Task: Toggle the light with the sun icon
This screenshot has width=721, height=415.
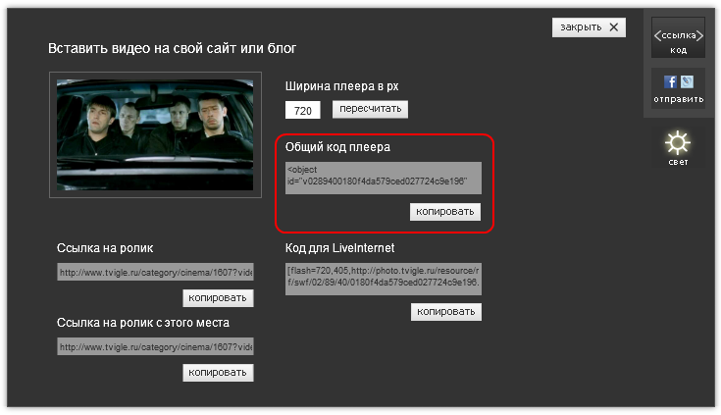Action: pos(679,140)
